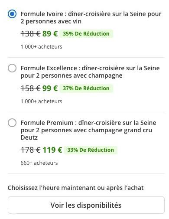Click the Formule Ivoire dîner-croisière title
Viewport: 169px width, 219px height.
coord(91,18)
